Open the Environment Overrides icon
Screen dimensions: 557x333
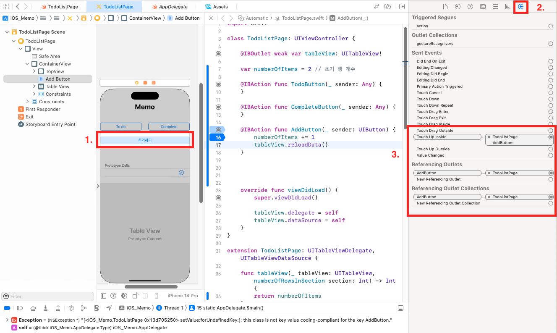[97, 308]
